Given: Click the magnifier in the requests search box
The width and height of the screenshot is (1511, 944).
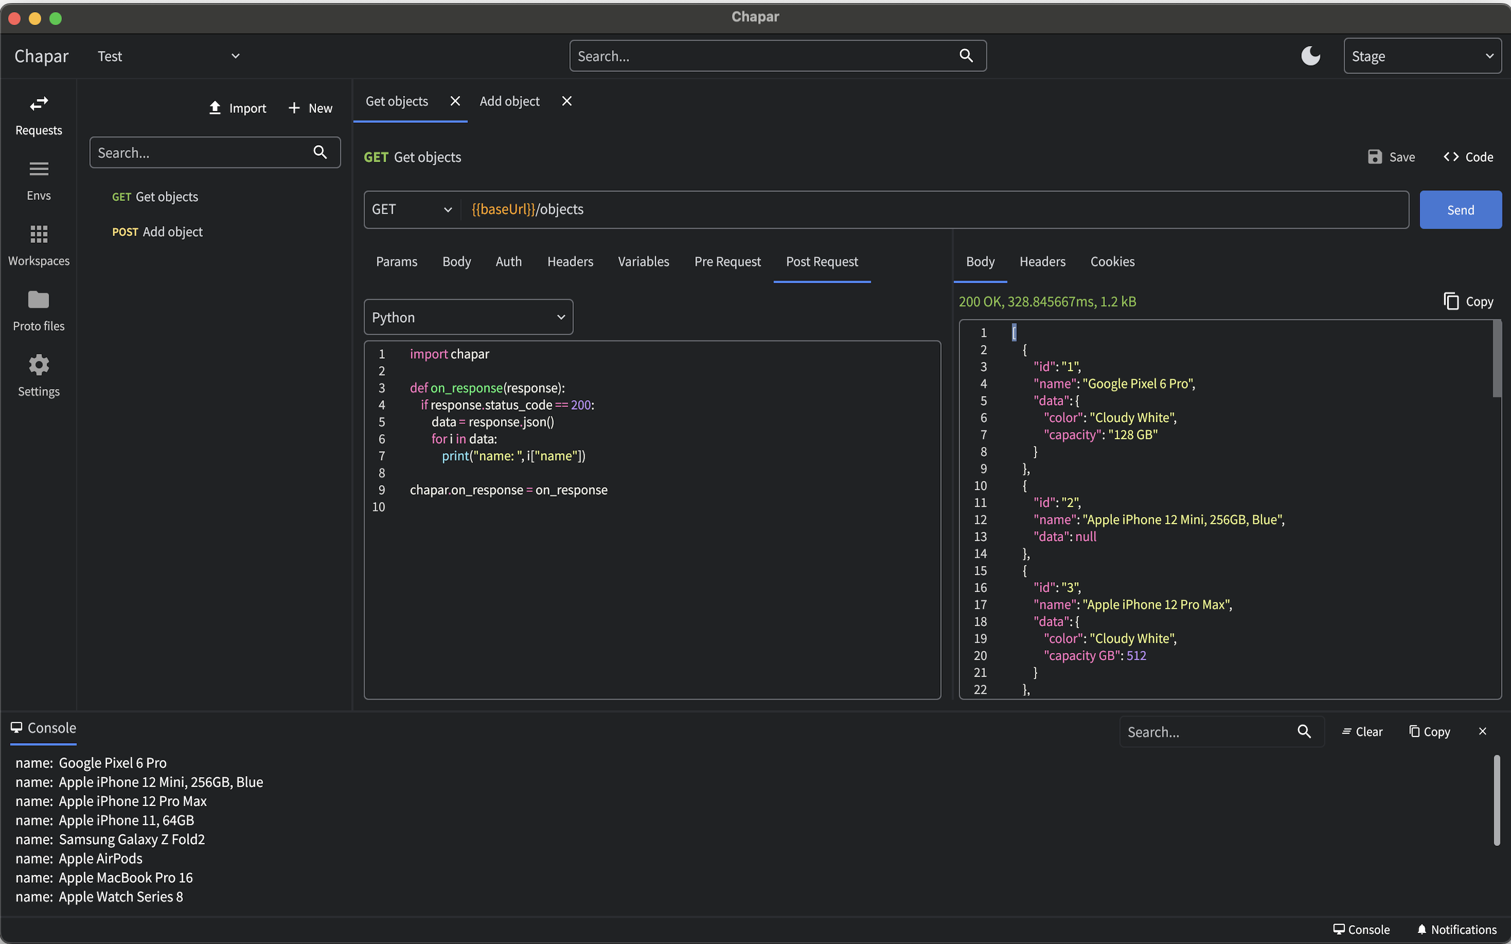Looking at the screenshot, I should point(321,152).
